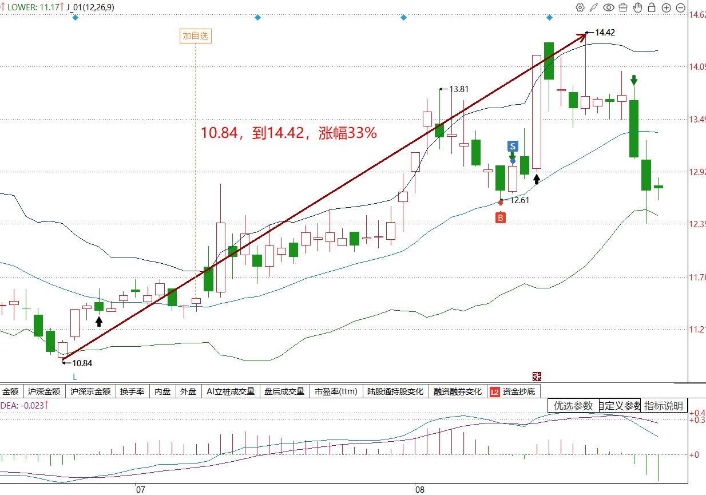This screenshot has width=706, height=495.
Task: Switch to the 沪深京金额 tab
Action: coord(90,391)
